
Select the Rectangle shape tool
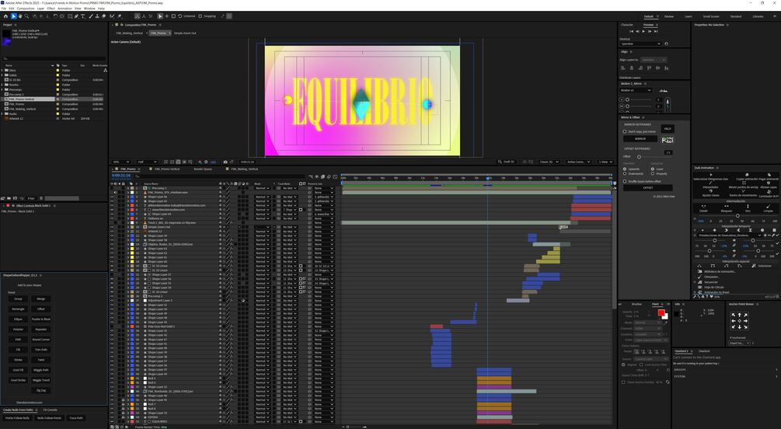tap(70, 16)
